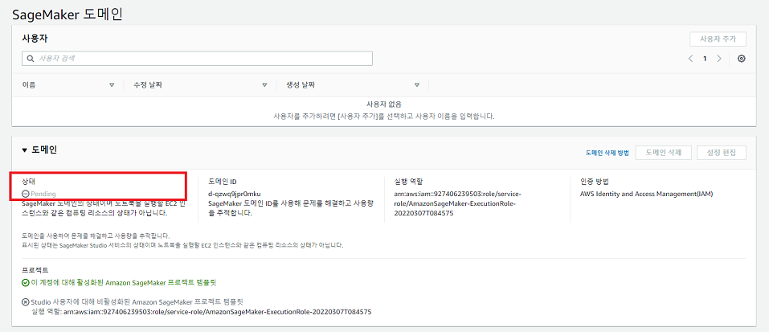Viewport: 769px width, 332px height.
Task: Click the 수정 날짜 column header
Action: [148, 85]
